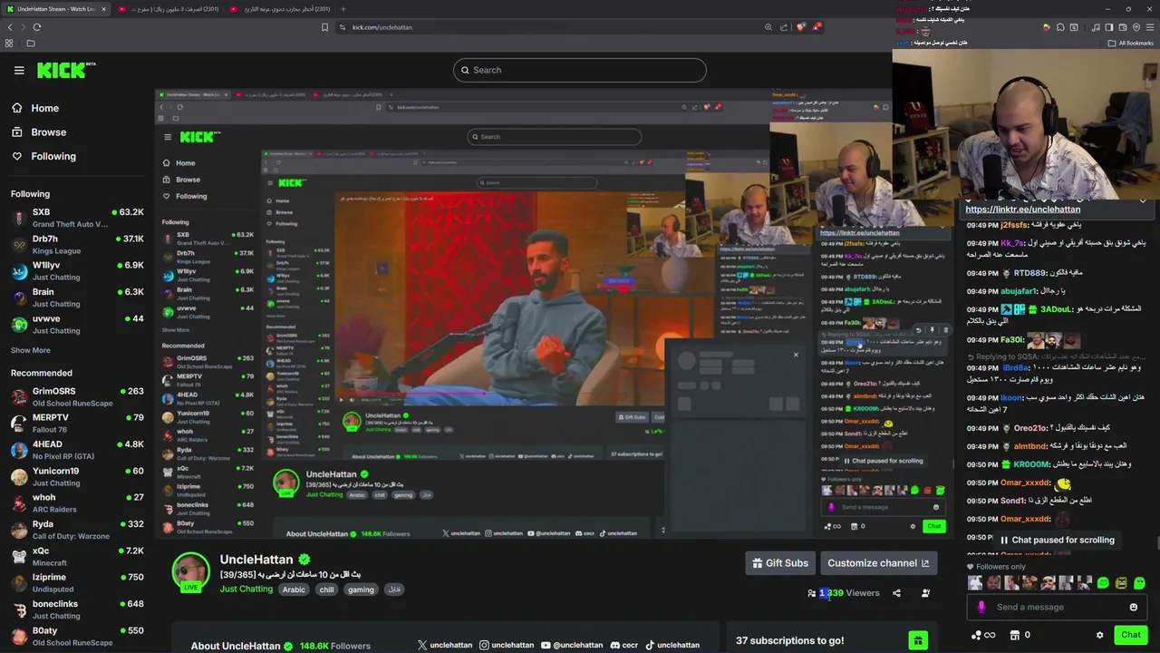1160x653 pixels.
Task: Open W1llyv channel in Following list
Action: (x=77, y=271)
